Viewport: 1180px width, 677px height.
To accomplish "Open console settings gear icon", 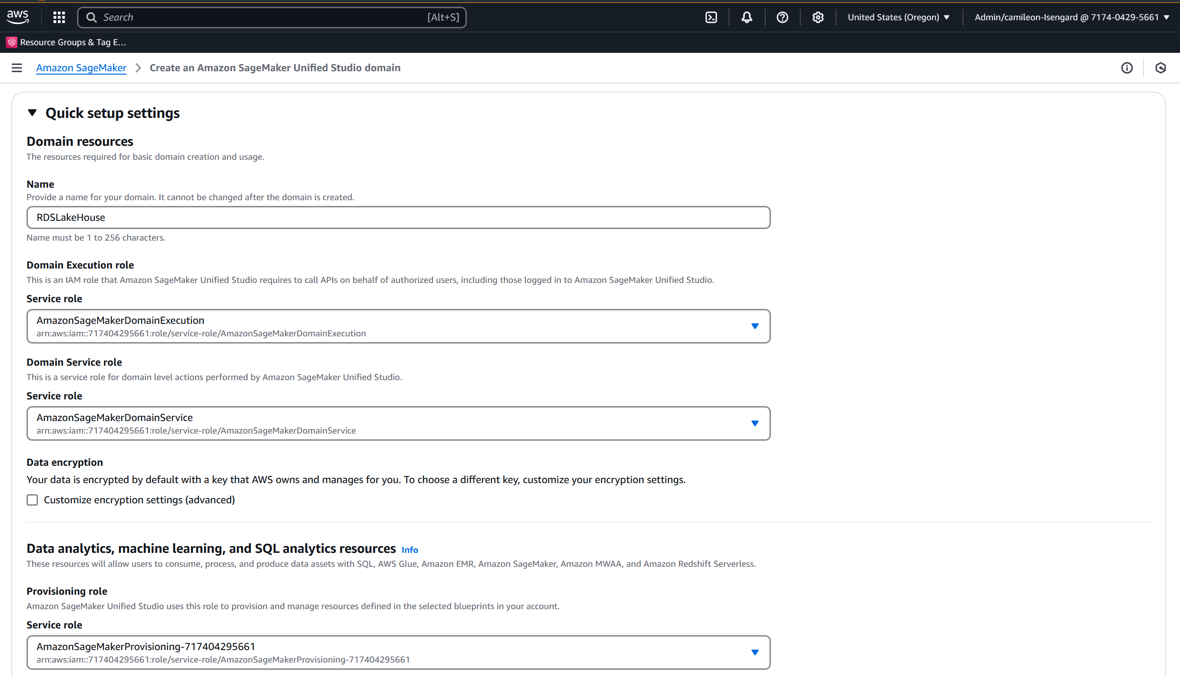I will click(818, 17).
